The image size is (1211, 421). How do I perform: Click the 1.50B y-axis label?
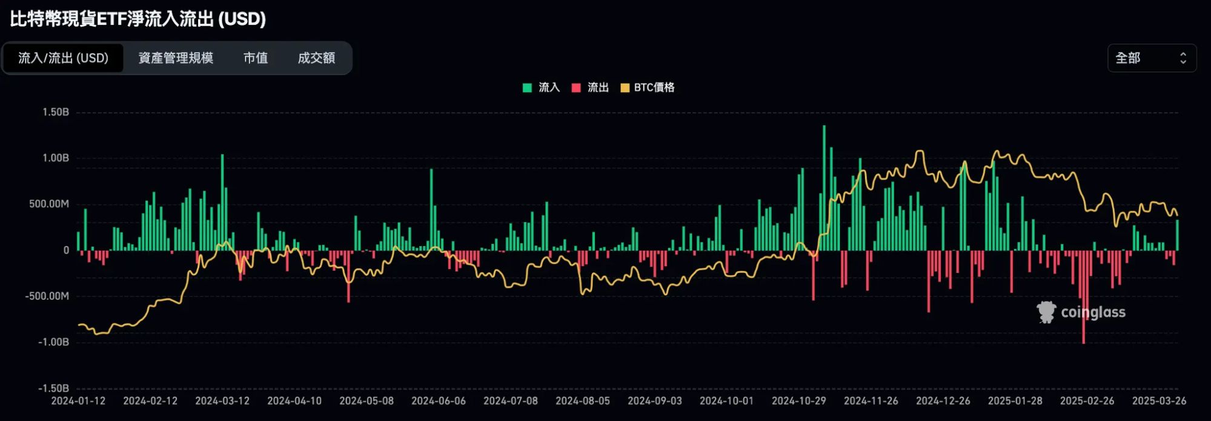pyautogui.click(x=56, y=113)
